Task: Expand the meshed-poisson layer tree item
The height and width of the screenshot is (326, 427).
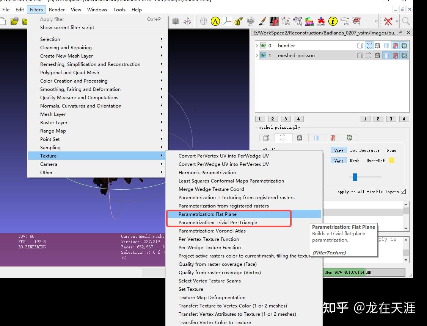Action: 256,55
